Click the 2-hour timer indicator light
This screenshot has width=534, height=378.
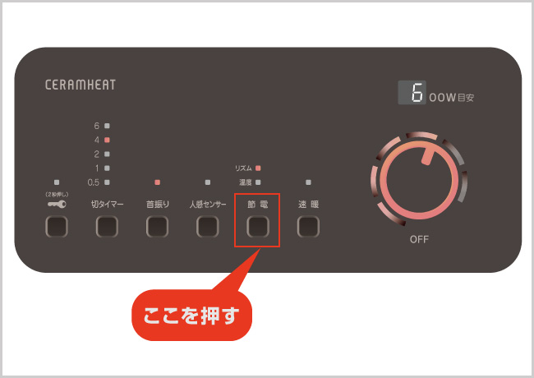click(x=107, y=154)
